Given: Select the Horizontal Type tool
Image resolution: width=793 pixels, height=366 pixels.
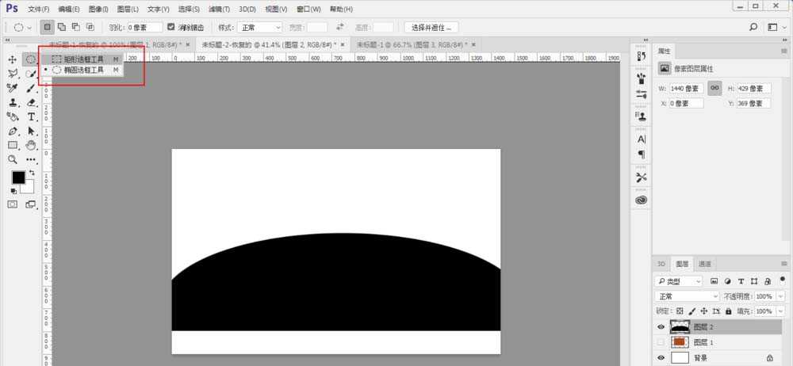Looking at the screenshot, I should coord(32,116).
